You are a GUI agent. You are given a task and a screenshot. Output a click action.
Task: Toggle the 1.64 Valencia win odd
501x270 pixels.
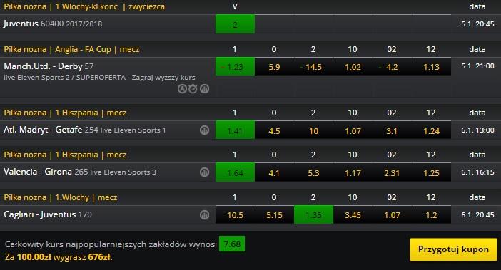point(236,172)
